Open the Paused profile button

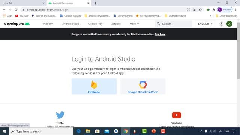(x=225, y=10)
